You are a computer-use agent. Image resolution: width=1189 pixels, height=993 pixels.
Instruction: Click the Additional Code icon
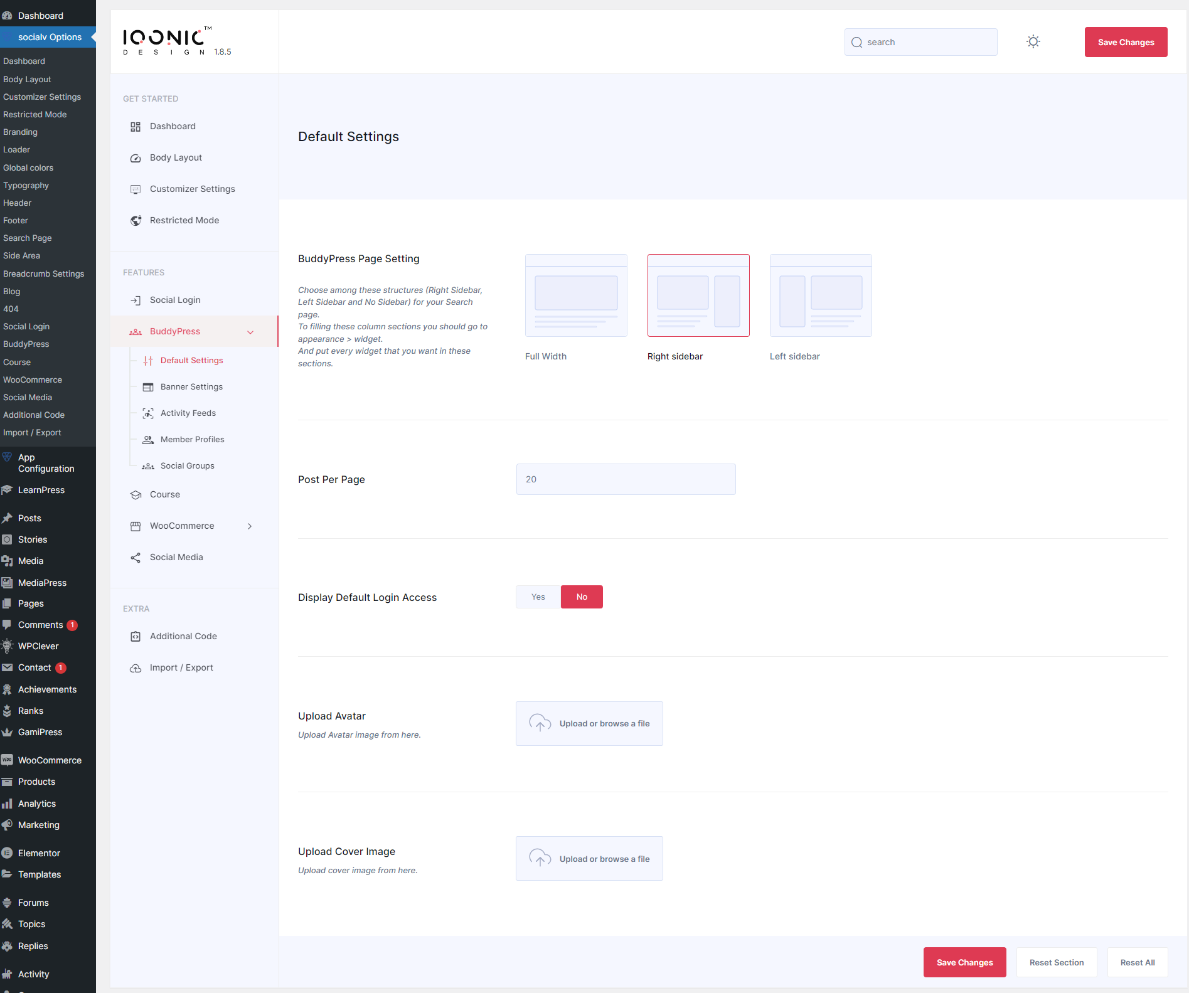click(136, 637)
